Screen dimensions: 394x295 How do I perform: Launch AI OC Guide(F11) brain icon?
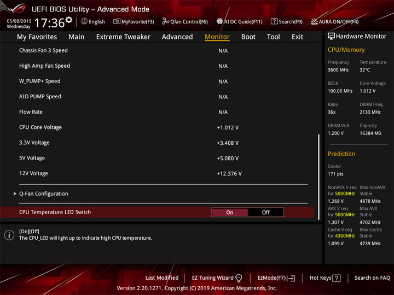[x=219, y=21]
